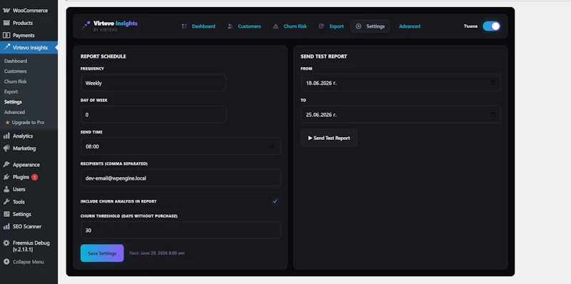Click the Marketing megaphone icon
The image size is (571, 284).
(6, 148)
